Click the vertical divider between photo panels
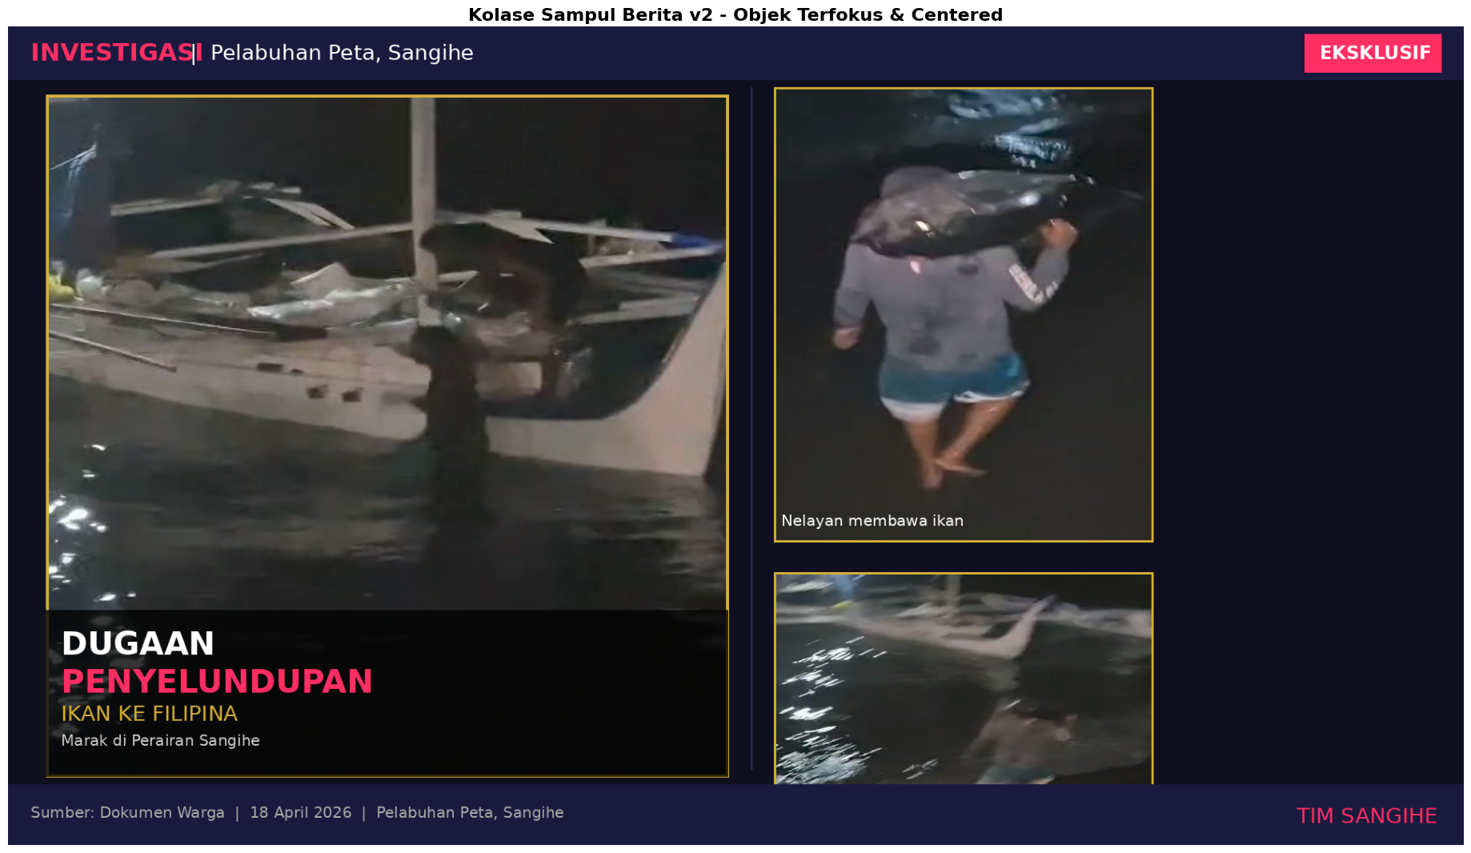This screenshot has height=853, width=1471. click(x=752, y=428)
